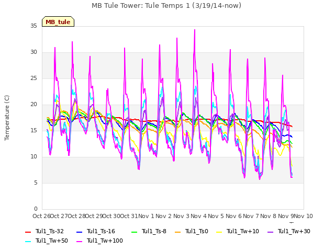
Task: Click the Nov 1 x-axis date label
Action: pyautogui.click(x=146, y=216)
